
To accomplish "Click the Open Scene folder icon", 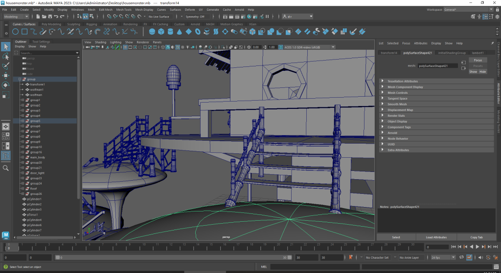I will (x=44, y=17).
